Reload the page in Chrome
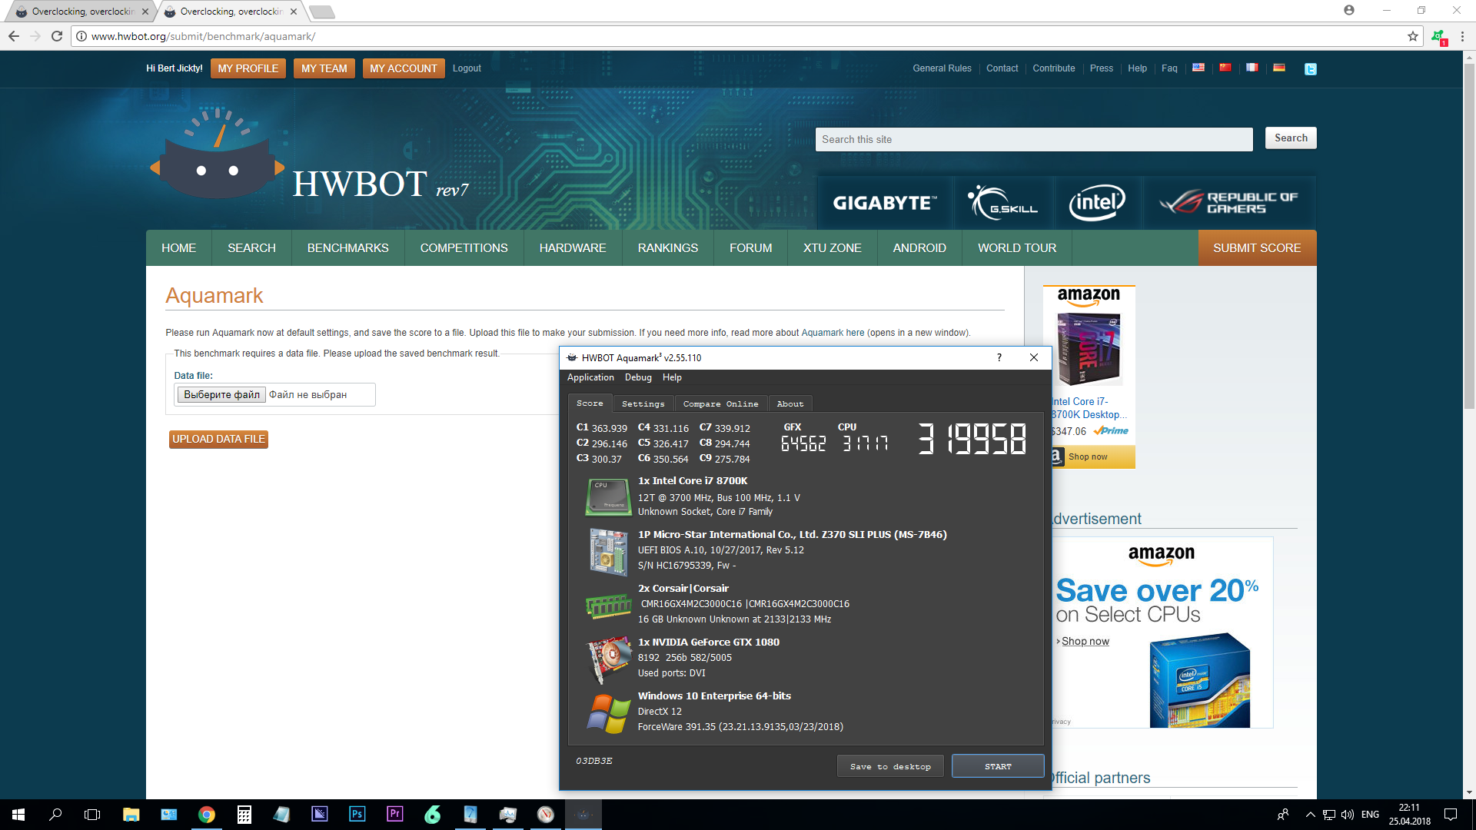This screenshot has width=1476, height=830. pos(57,36)
